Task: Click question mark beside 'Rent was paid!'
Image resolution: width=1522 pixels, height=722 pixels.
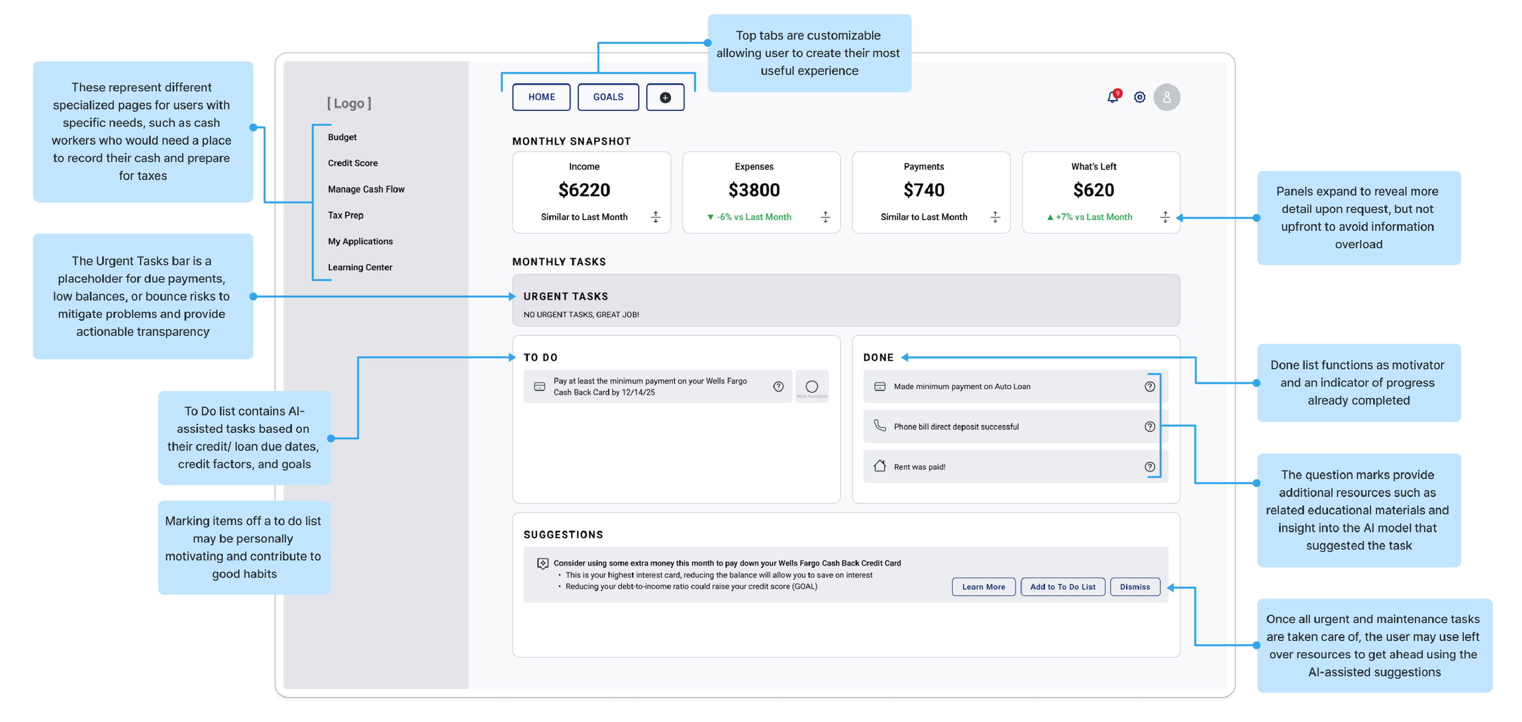Action: tap(1149, 466)
